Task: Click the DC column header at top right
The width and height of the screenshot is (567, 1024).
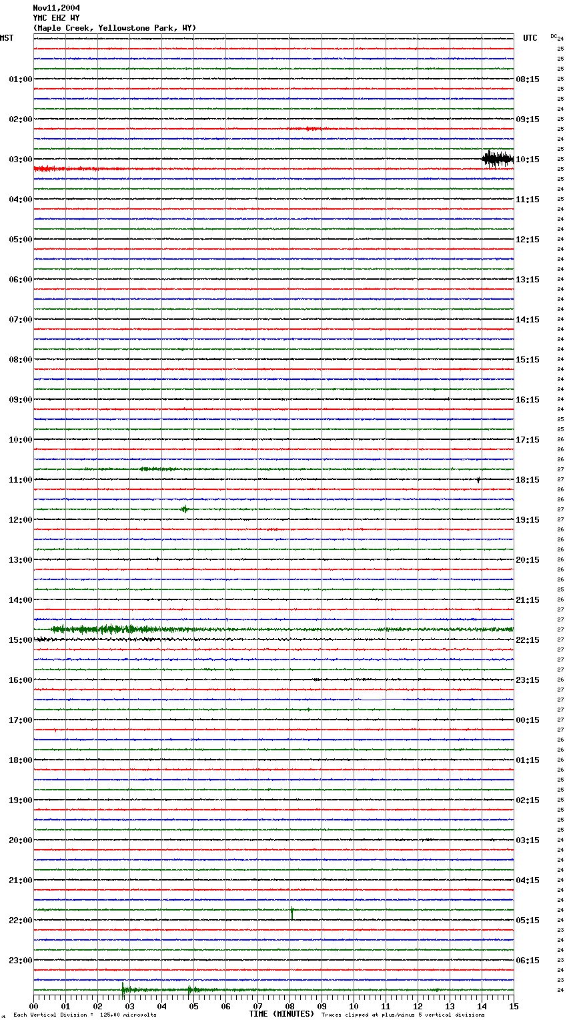Action: [x=554, y=35]
